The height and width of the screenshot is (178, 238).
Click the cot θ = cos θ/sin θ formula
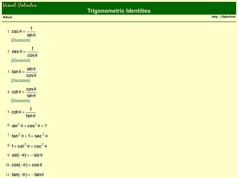tap(24, 92)
